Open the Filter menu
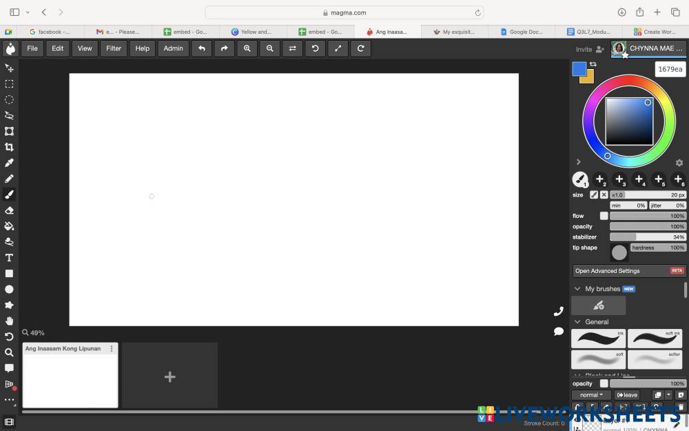 click(114, 48)
